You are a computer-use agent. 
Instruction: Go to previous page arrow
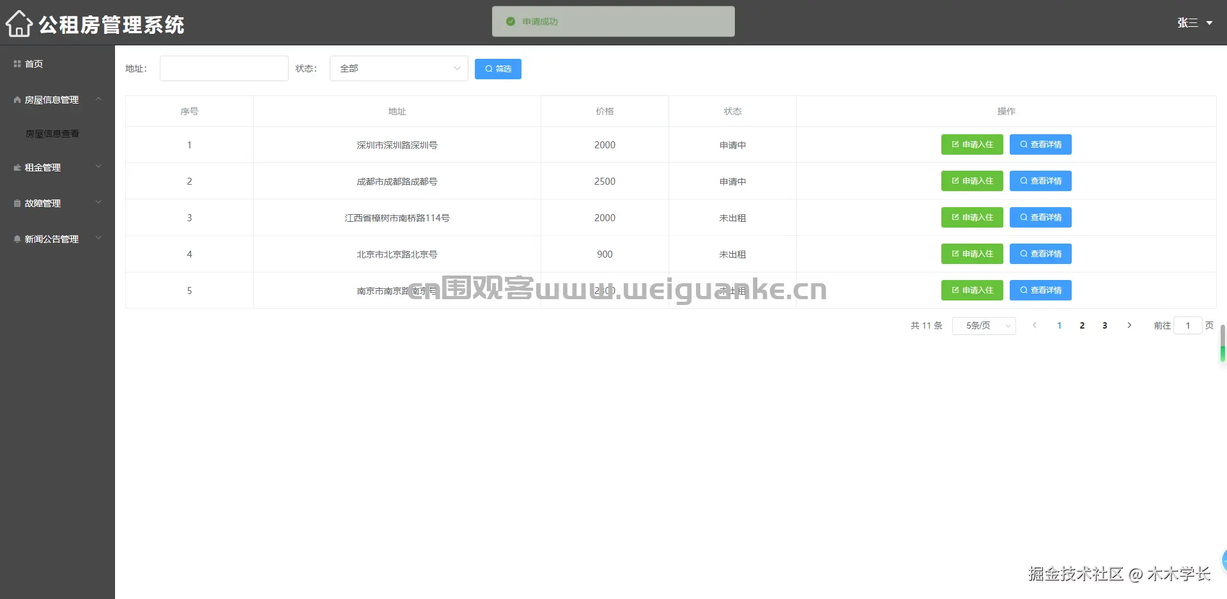click(x=1035, y=325)
